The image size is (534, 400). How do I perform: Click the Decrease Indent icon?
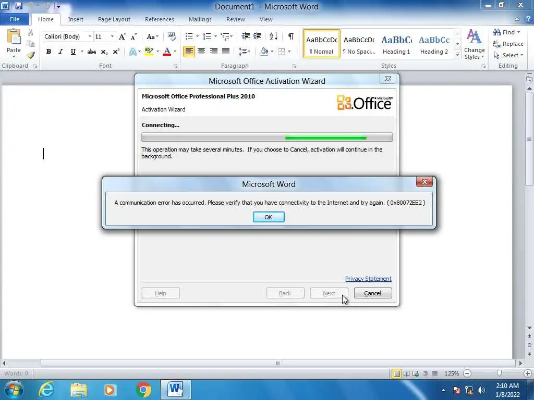click(246, 36)
